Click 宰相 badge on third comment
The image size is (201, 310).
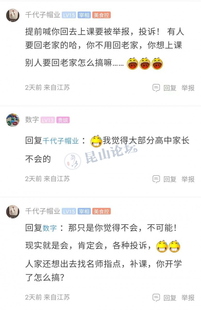click(x=84, y=212)
